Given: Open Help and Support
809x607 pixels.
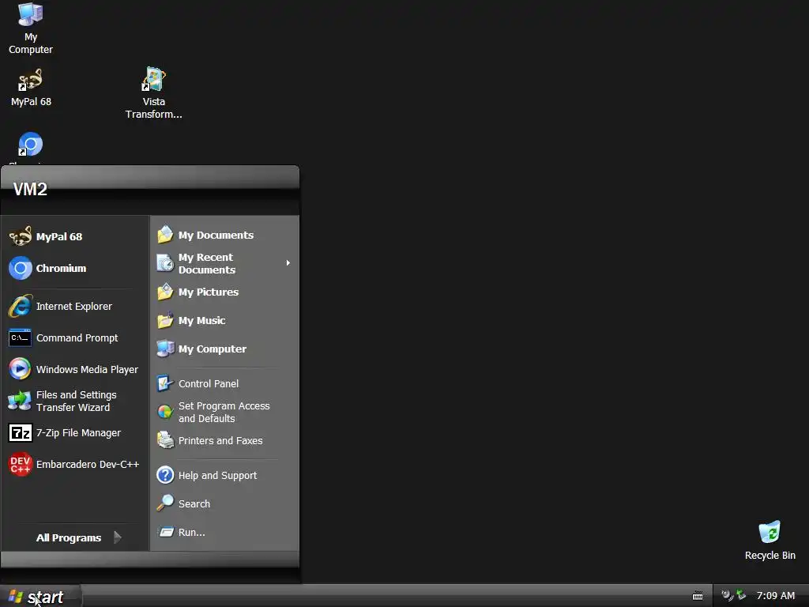Looking at the screenshot, I should coord(224,475).
